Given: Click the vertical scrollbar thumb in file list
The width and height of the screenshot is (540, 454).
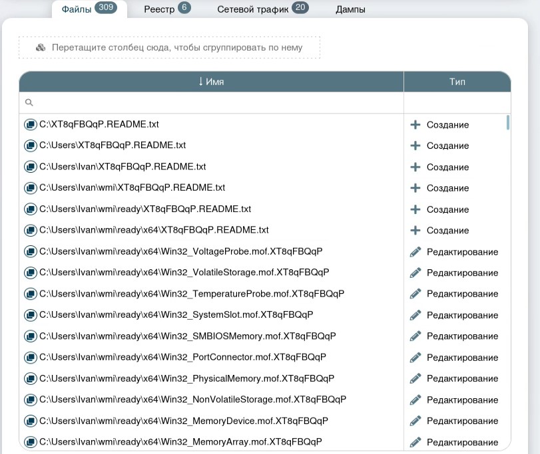Looking at the screenshot, I should point(508,122).
